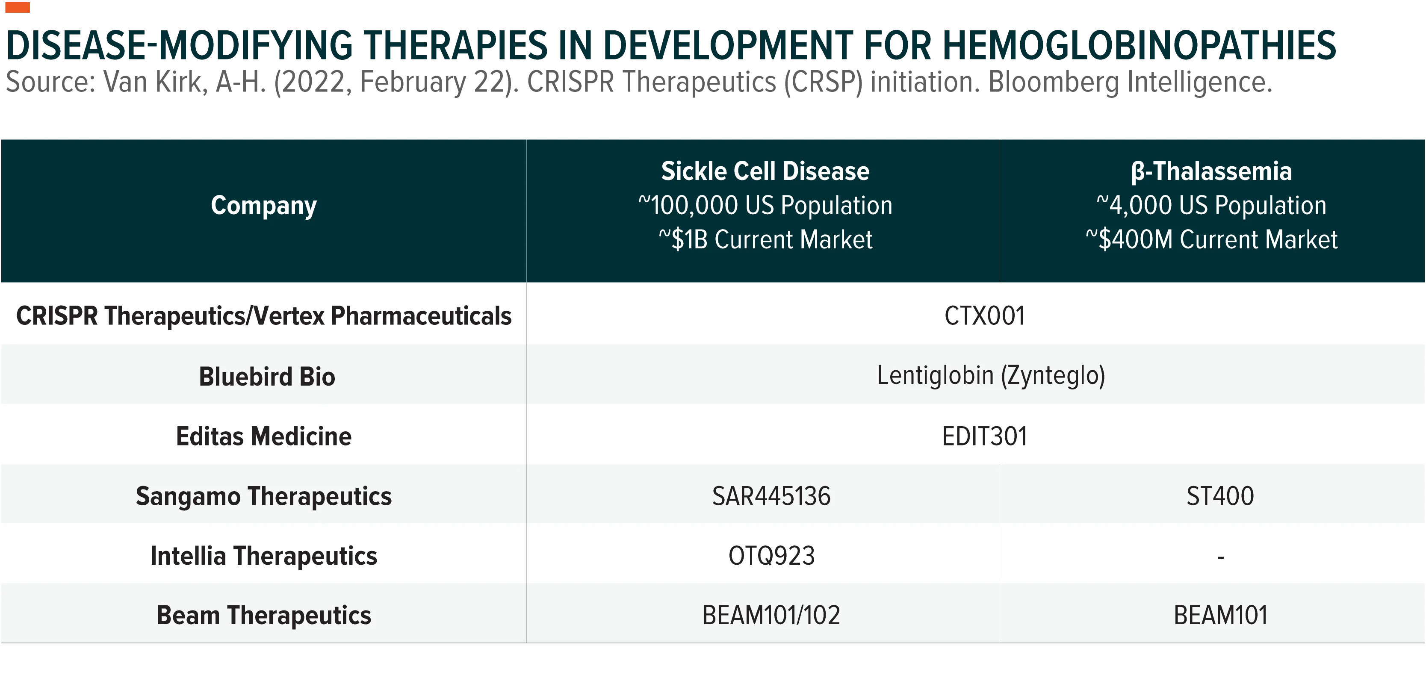The width and height of the screenshot is (1426, 675).
Task: Select the 'Beam Therapeutics' row label
Action: tap(263, 616)
